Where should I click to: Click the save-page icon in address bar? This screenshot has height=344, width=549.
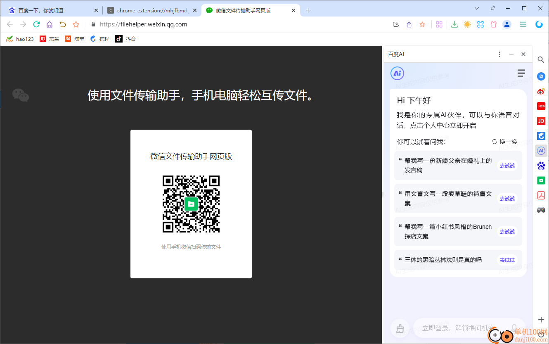(396, 24)
